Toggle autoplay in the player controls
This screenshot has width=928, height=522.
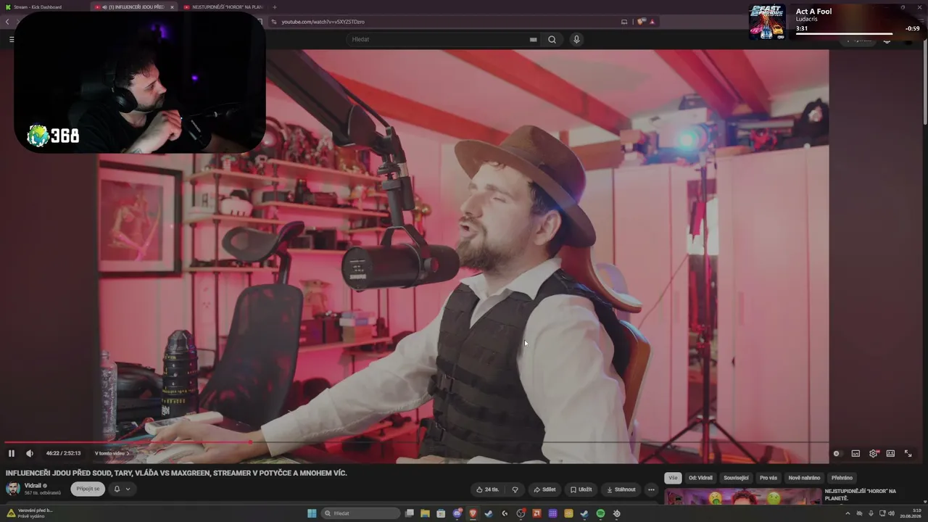[837, 453]
